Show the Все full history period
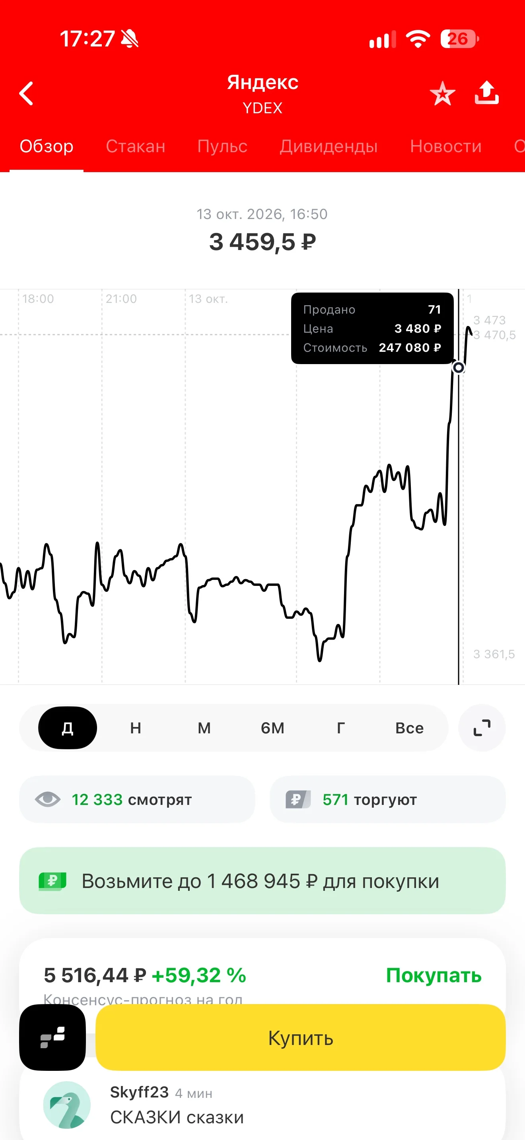The width and height of the screenshot is (525, 1140). pos(410,727)
